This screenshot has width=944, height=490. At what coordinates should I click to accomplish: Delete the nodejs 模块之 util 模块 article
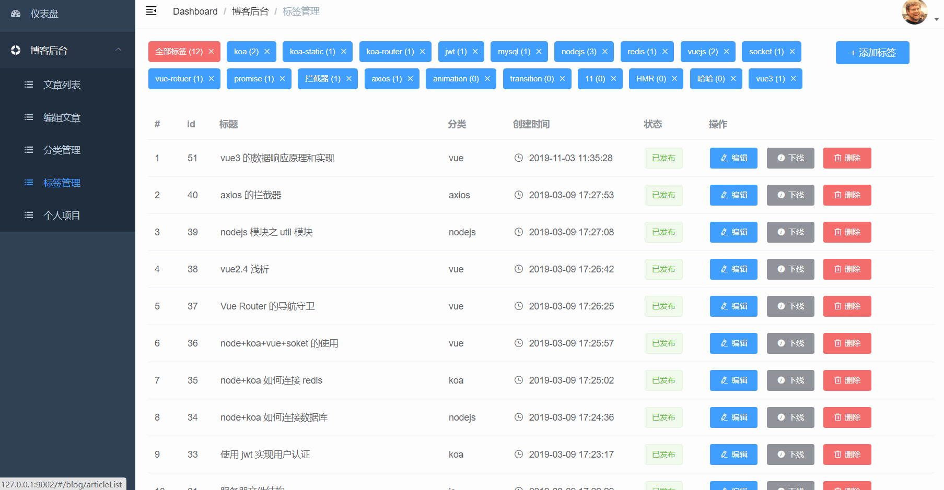[x=847, y=232]
